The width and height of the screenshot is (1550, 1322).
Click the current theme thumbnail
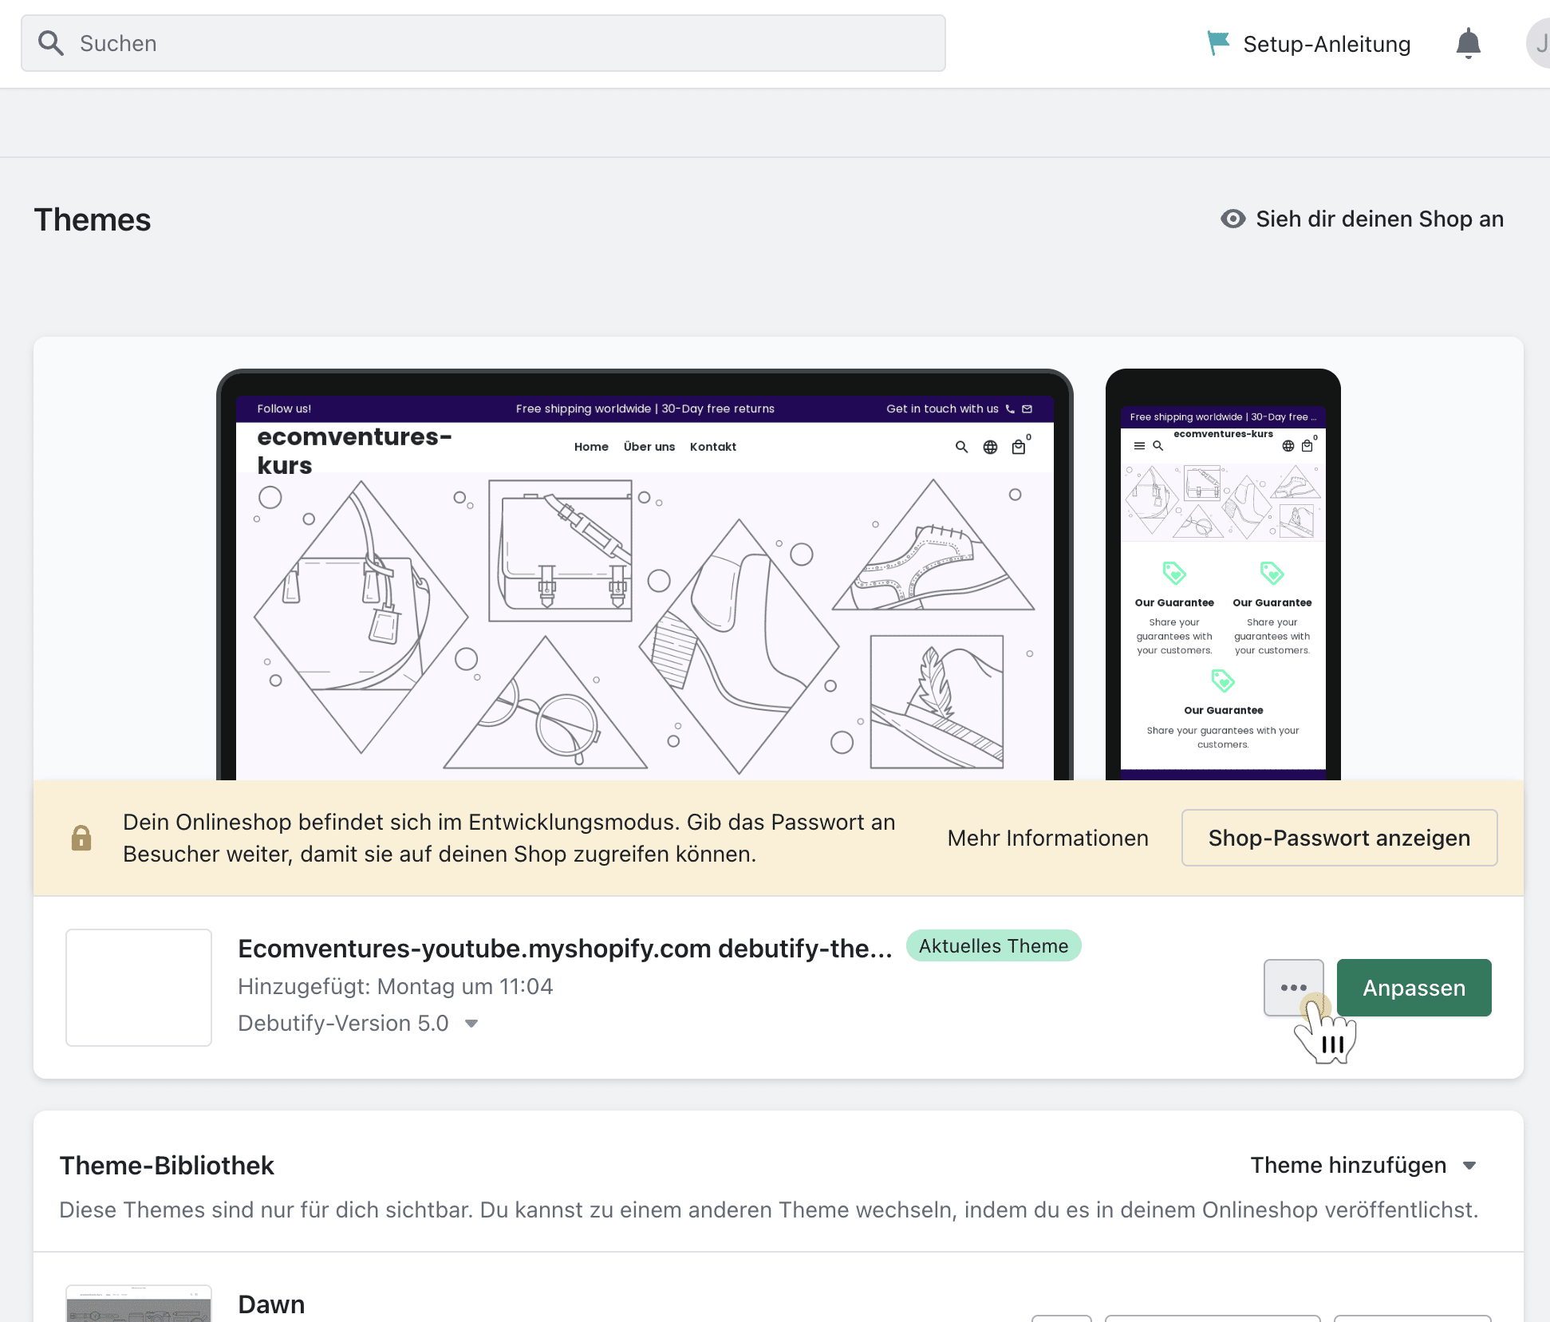(x=139, y=987)
